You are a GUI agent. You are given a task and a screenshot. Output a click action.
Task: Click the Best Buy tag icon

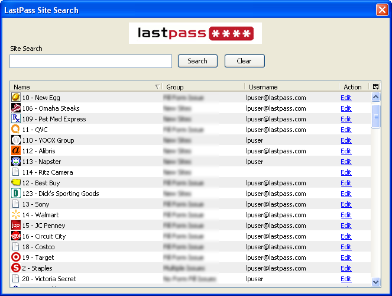pyautogui.click(x=16, y=182)
